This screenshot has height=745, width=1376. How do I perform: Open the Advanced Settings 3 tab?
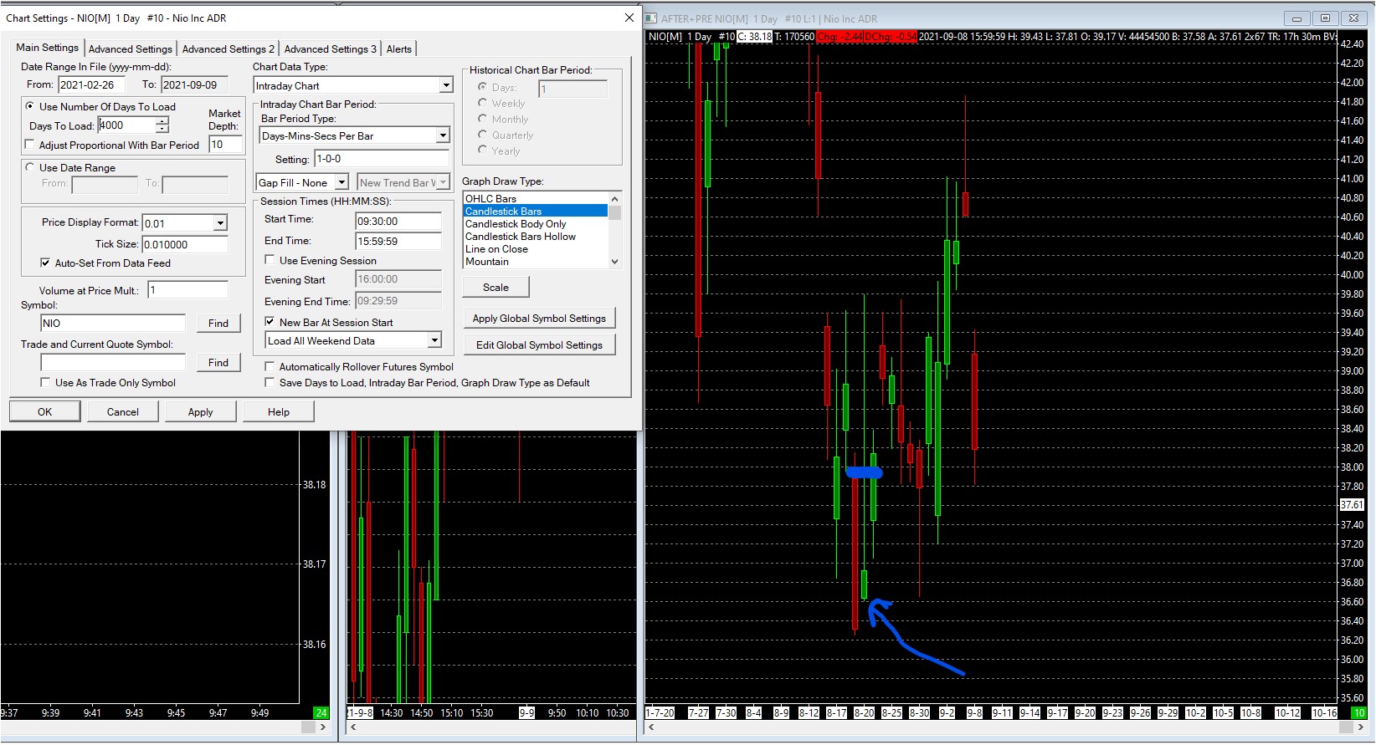tap(330, 49)
